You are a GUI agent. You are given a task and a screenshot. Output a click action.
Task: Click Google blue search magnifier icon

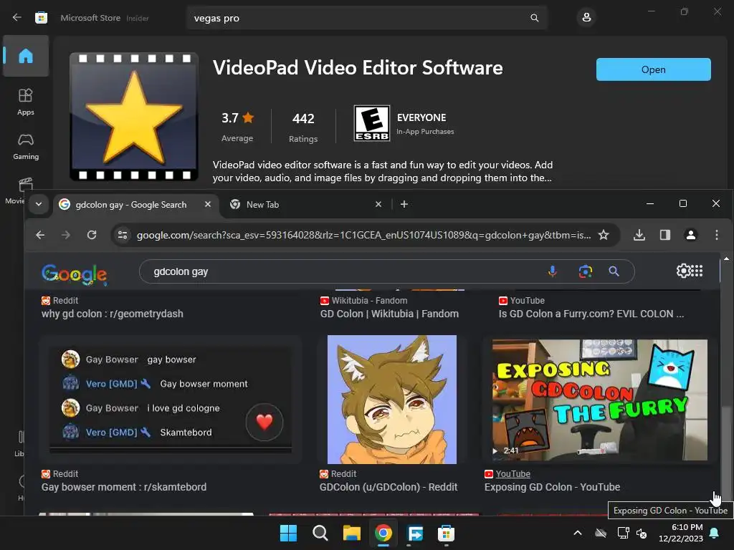pyautogui.click(x=614, y=271)
